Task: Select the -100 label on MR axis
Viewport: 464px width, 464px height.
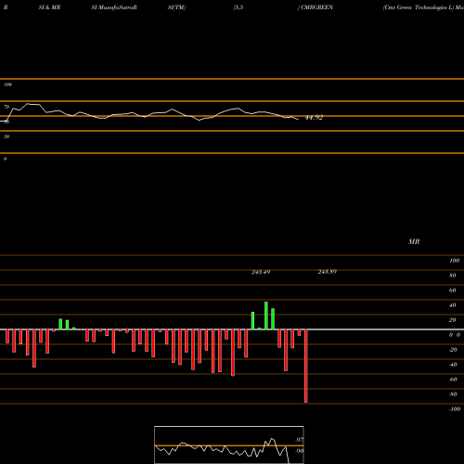Action: pos(455,409)
